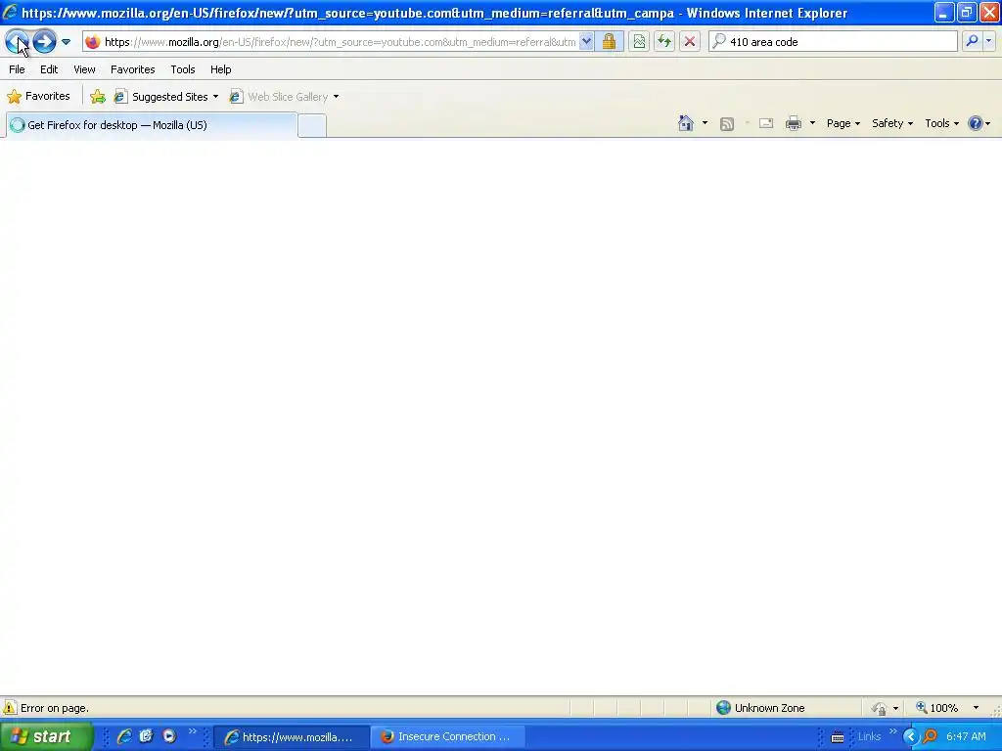Expand Web Slice Gallery dropdown arrow
This screenshot has width=1002, height=751.
click(x=337, y=97)
